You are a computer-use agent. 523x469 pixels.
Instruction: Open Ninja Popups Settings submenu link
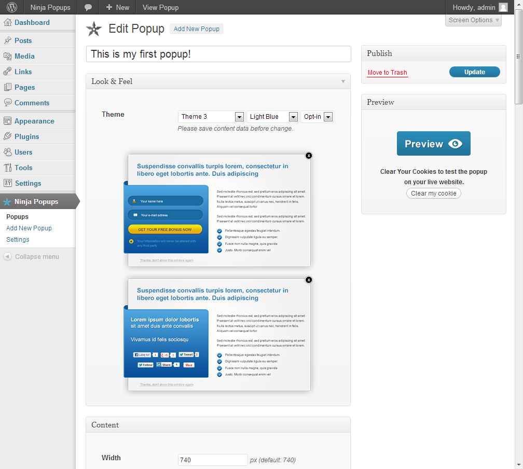pos(18,239)
